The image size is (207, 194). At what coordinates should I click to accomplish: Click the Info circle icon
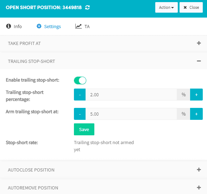(x=8, y=26)
